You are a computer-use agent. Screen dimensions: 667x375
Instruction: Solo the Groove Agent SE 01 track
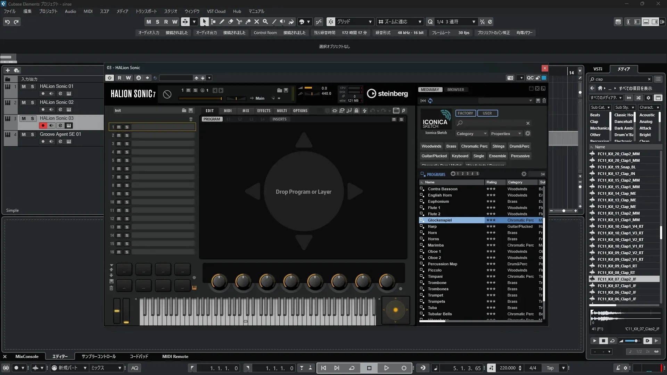pyautogui.click(x=32, y=134)
